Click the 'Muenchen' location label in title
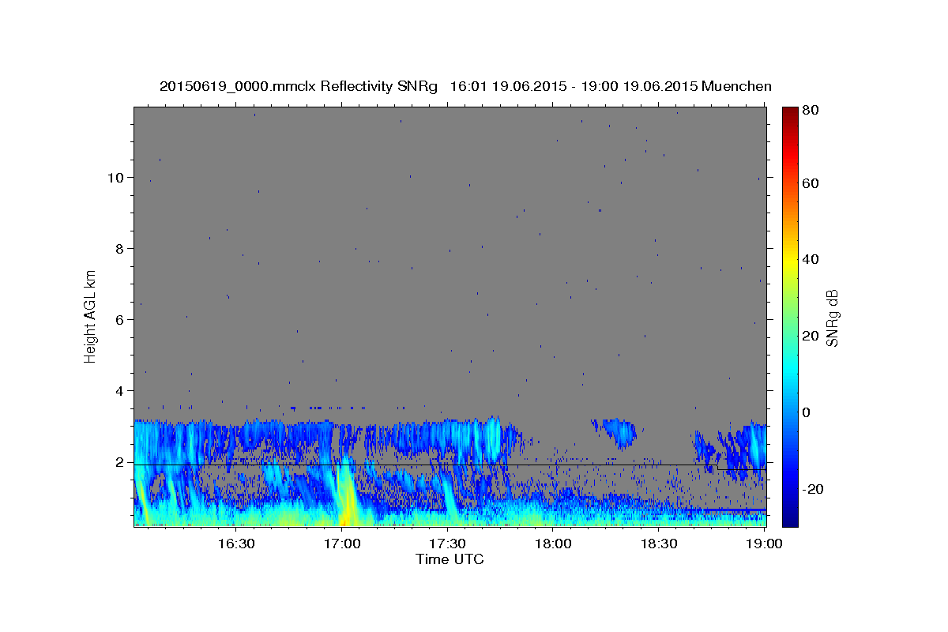The height and width of the screenshot is (632, 948). pyautogui.click(x=736, y=86)
